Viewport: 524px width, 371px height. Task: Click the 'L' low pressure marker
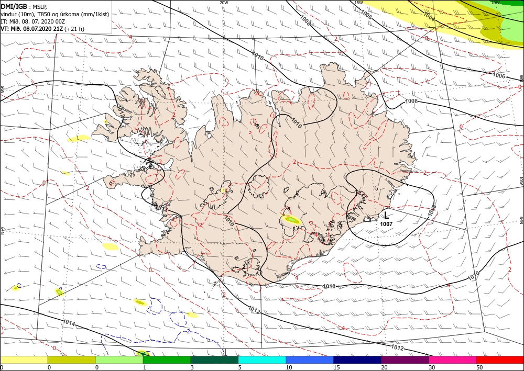[387, 215]
